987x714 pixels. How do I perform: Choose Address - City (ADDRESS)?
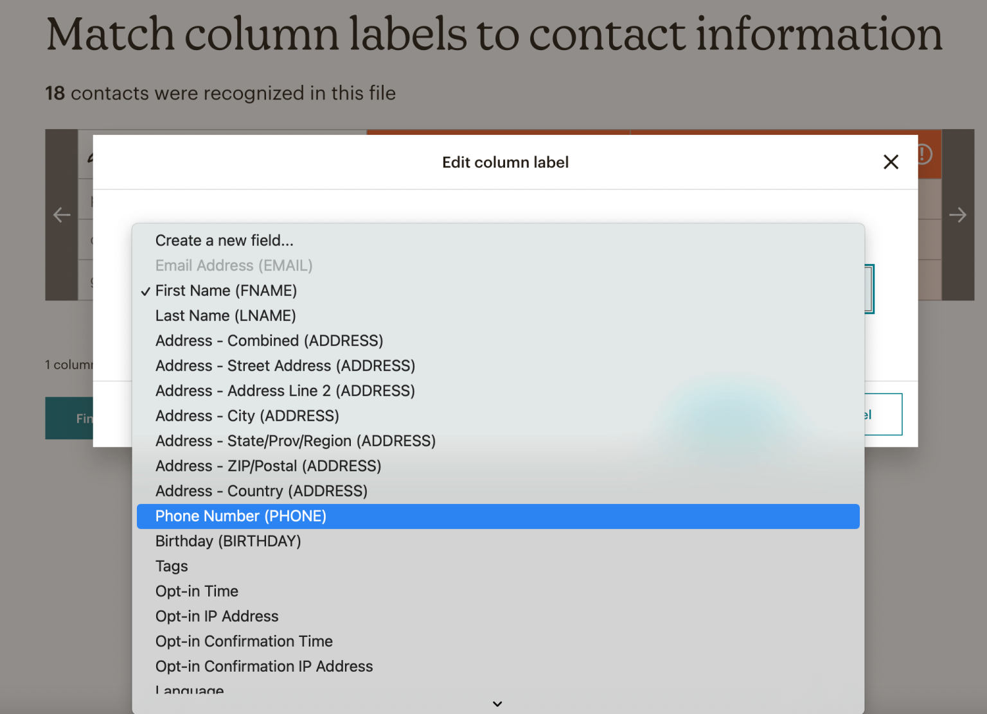tap(247, 415)
